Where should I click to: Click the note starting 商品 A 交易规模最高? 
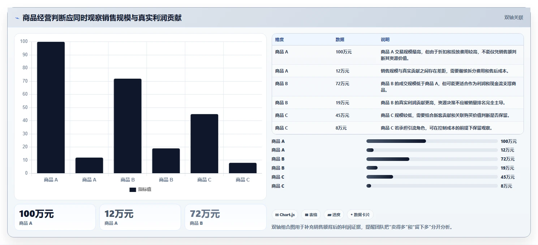point(449,55)
